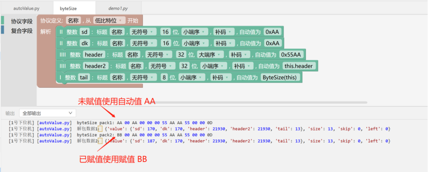This screenshot has width=428, height=172.
Task: Open the demo1.py tab
Action: point(118,9)
